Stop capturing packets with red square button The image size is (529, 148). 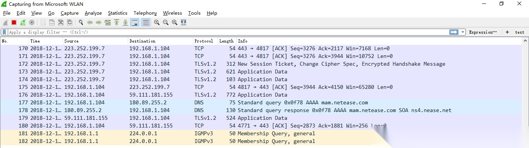point(14,22)
